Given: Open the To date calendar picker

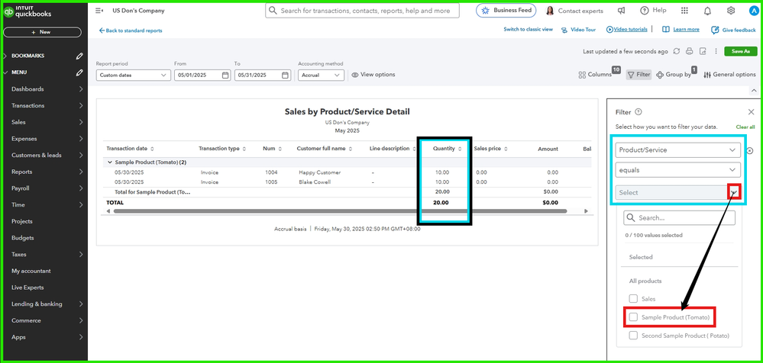Looking at the screenshot, I should tap(286, 75).
